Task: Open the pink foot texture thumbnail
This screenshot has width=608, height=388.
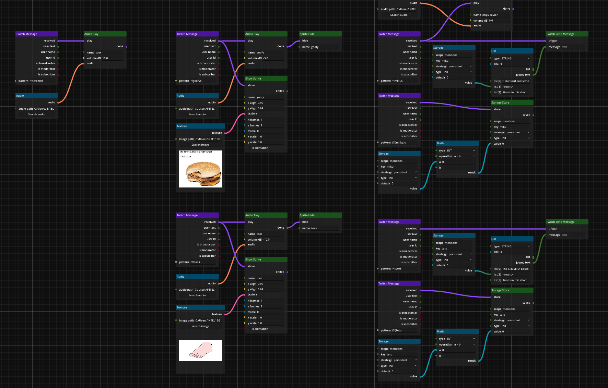Action: tap(200, 350)
